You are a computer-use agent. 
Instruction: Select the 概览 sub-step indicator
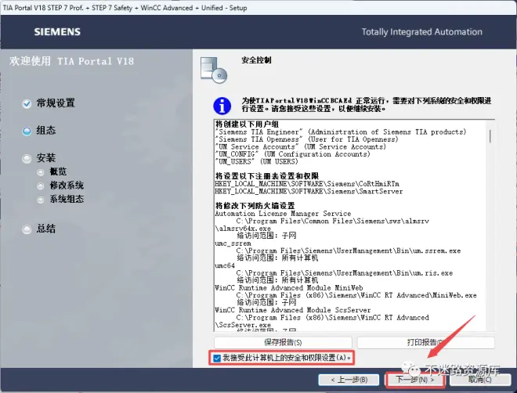pos(41,172)
